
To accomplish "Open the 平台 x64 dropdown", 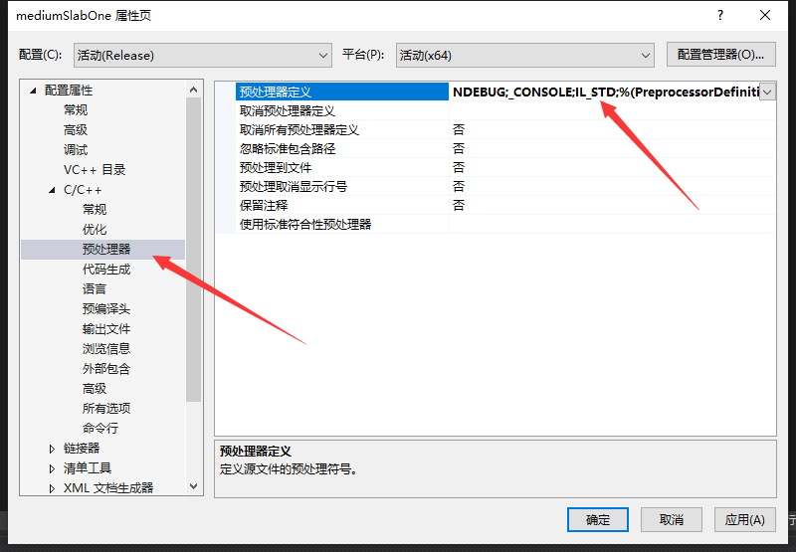I will pyautogui.click(x=525, y=56).
